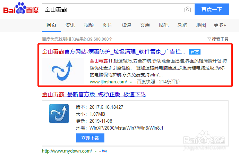
Task: Open 搜索工具 link
Action: pos(220,39)
